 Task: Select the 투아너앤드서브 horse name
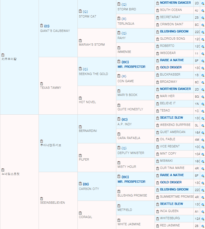[51, 145]
